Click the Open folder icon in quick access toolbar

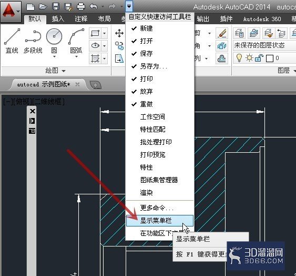tap(43, 7)
